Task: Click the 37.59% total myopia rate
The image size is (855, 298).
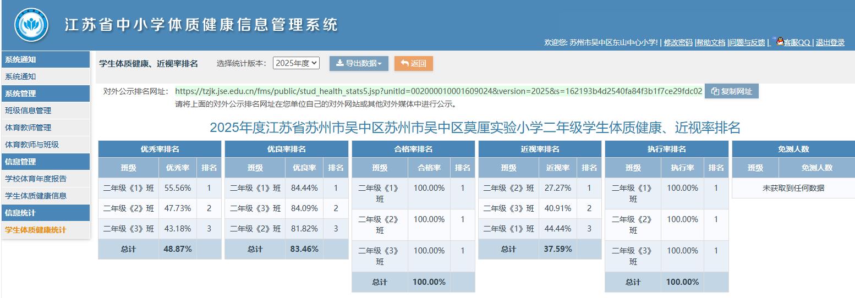Action: point(558,249)
